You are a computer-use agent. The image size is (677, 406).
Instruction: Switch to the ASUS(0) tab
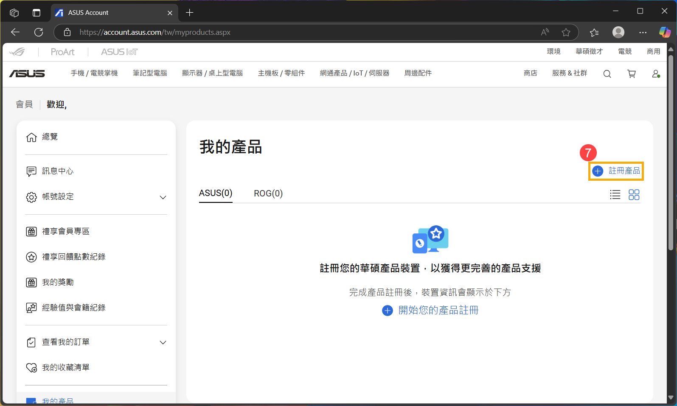point(216,193)
